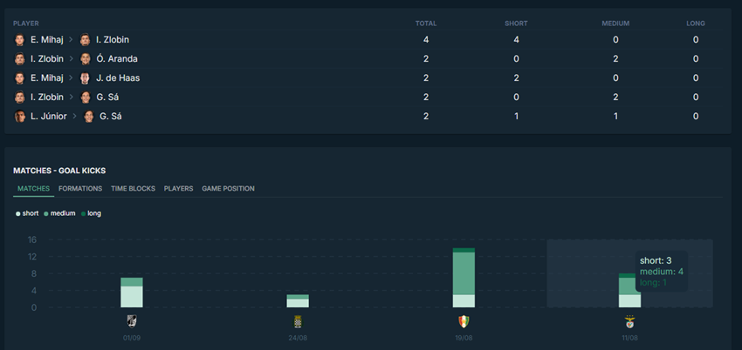The image size is (742, 350).
Task: Click Ó. Aranda player name
Action: click(117, 59)
